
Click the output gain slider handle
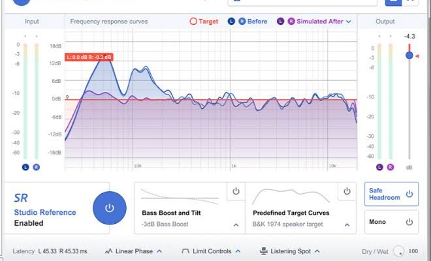click(409, 55)
